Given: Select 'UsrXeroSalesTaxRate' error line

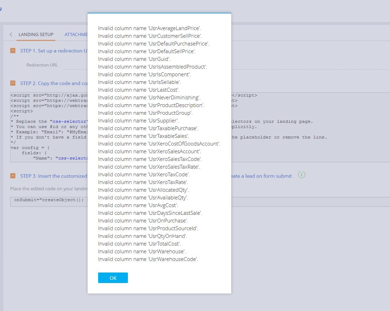Looking at the screenshot, I should click(x=149, y=167).
